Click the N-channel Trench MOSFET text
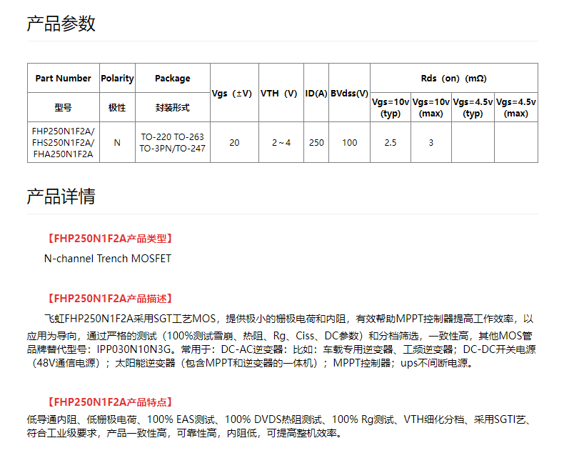564x453 pixels. click(108, 259)
